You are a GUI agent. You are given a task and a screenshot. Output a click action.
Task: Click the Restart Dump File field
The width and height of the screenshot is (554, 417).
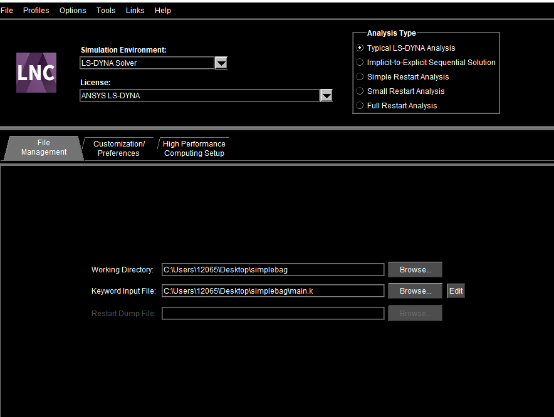coord(273,314)
